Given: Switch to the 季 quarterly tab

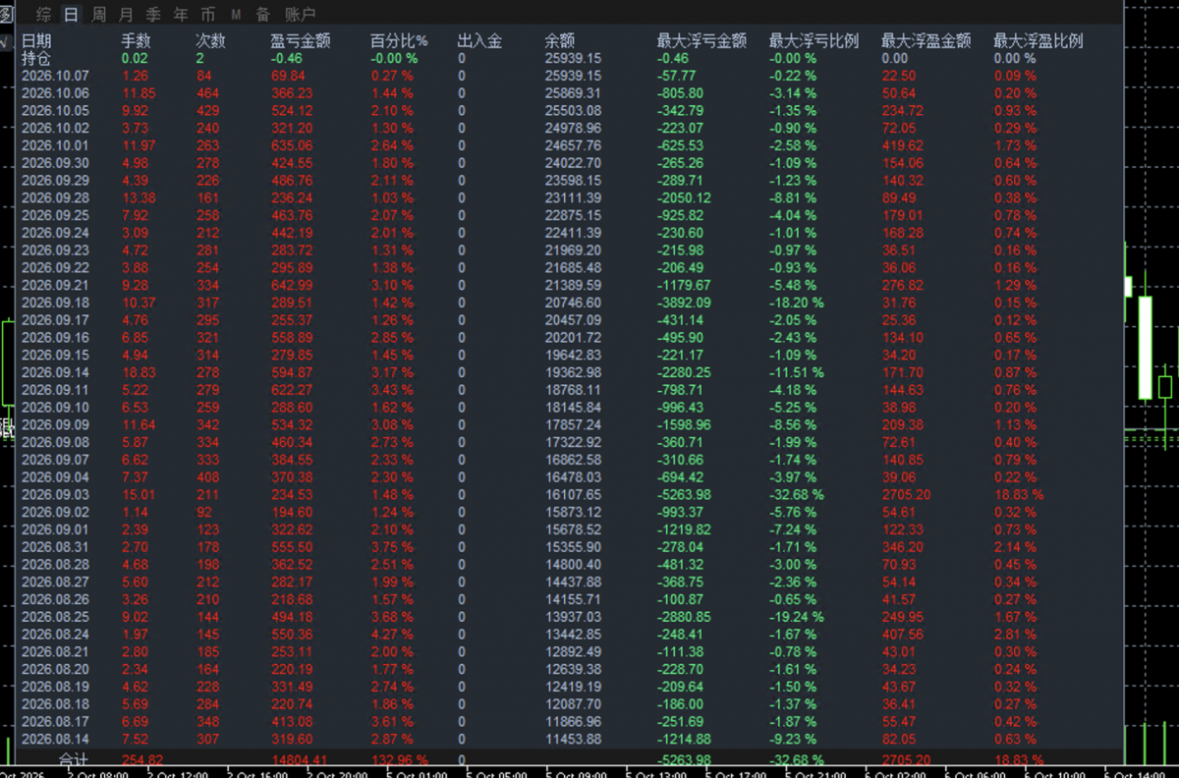Looking at the screenshot, I should 153,15.
